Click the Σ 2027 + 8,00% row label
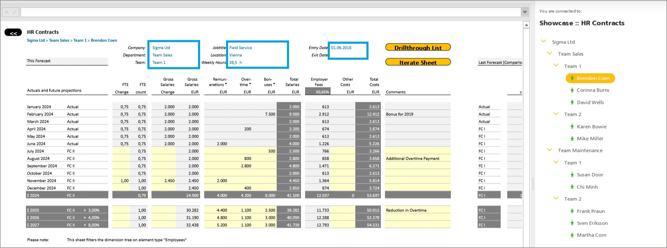667x248 pixels. coord(67,225)
